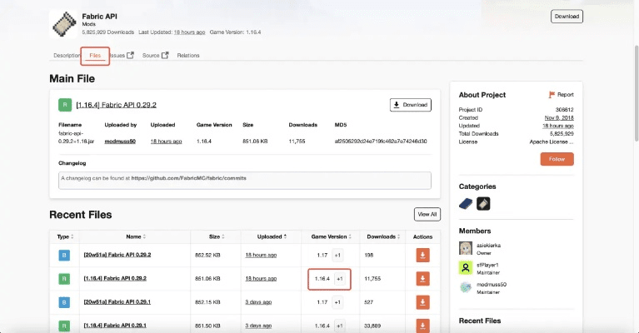The width and height of the screenshot is (639, 333).
Task: Click the green R release badge in Main File
Action: (x=64, y=105)
